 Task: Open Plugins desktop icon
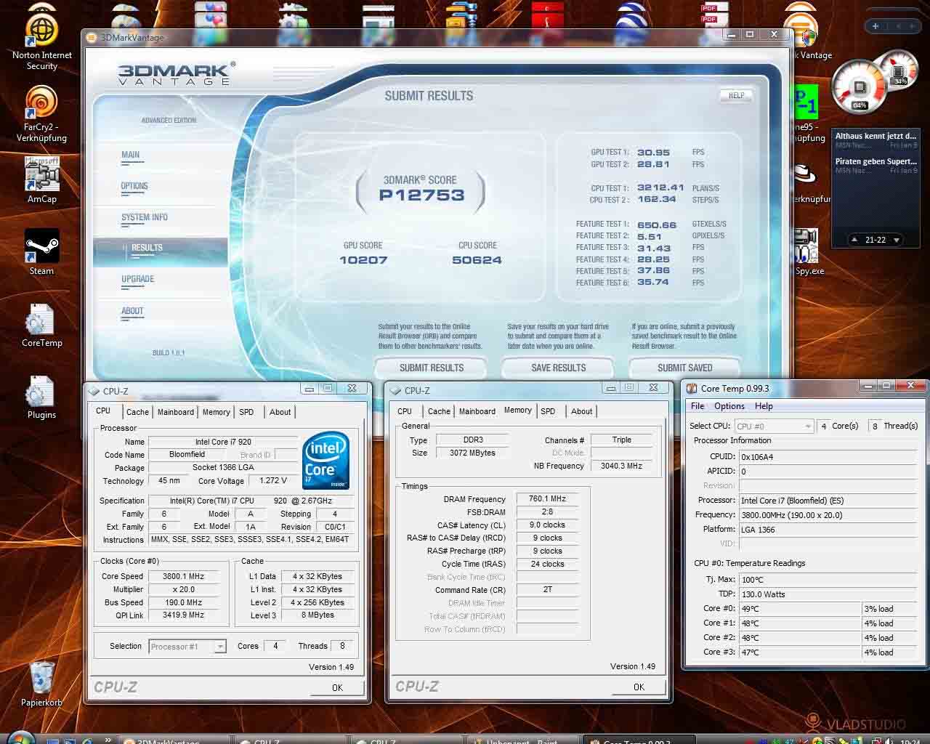tap(41, 397)
